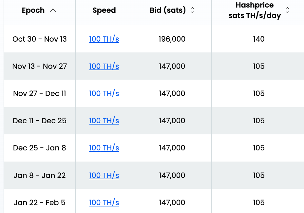The height and width of the screenshot is (213, 304).
Task: Click the 140 hashprice value
Action: tap(258, 39)
